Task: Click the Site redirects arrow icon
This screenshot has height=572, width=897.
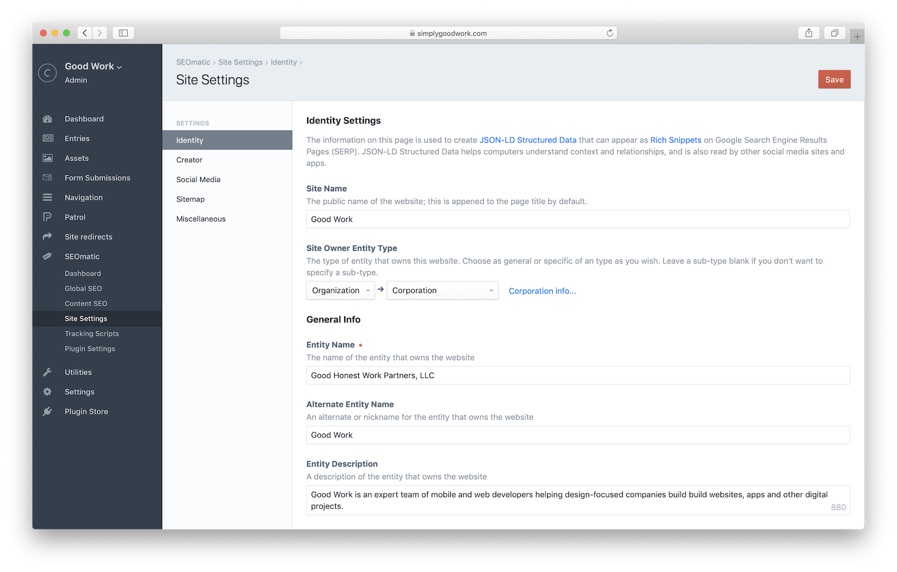Action: (48, 237)
